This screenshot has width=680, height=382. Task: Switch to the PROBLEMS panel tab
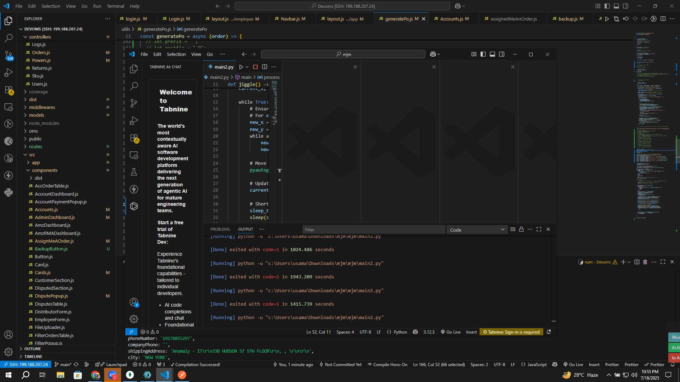click(x=220, y=229)
